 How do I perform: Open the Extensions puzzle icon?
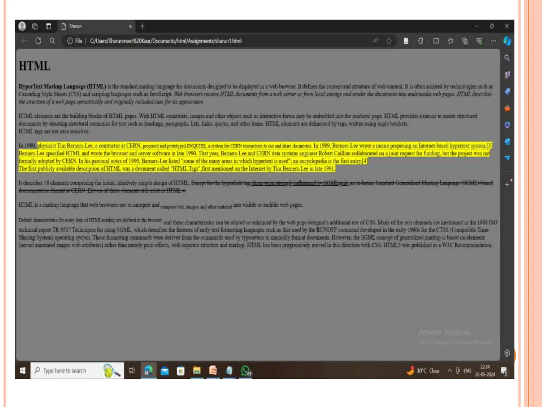pos(421,41)
